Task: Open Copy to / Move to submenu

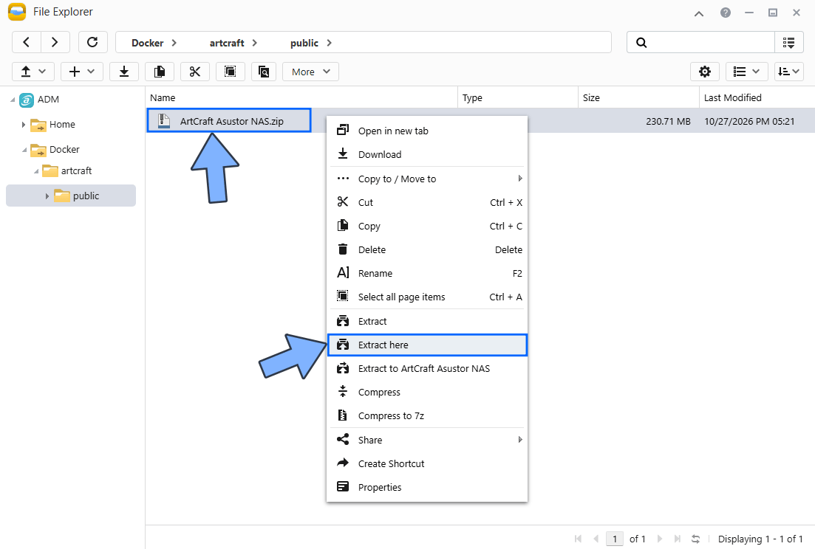Action: (x=427, y=179)
